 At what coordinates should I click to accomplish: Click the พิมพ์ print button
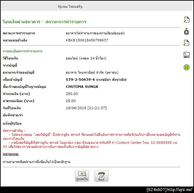[101, 176]
